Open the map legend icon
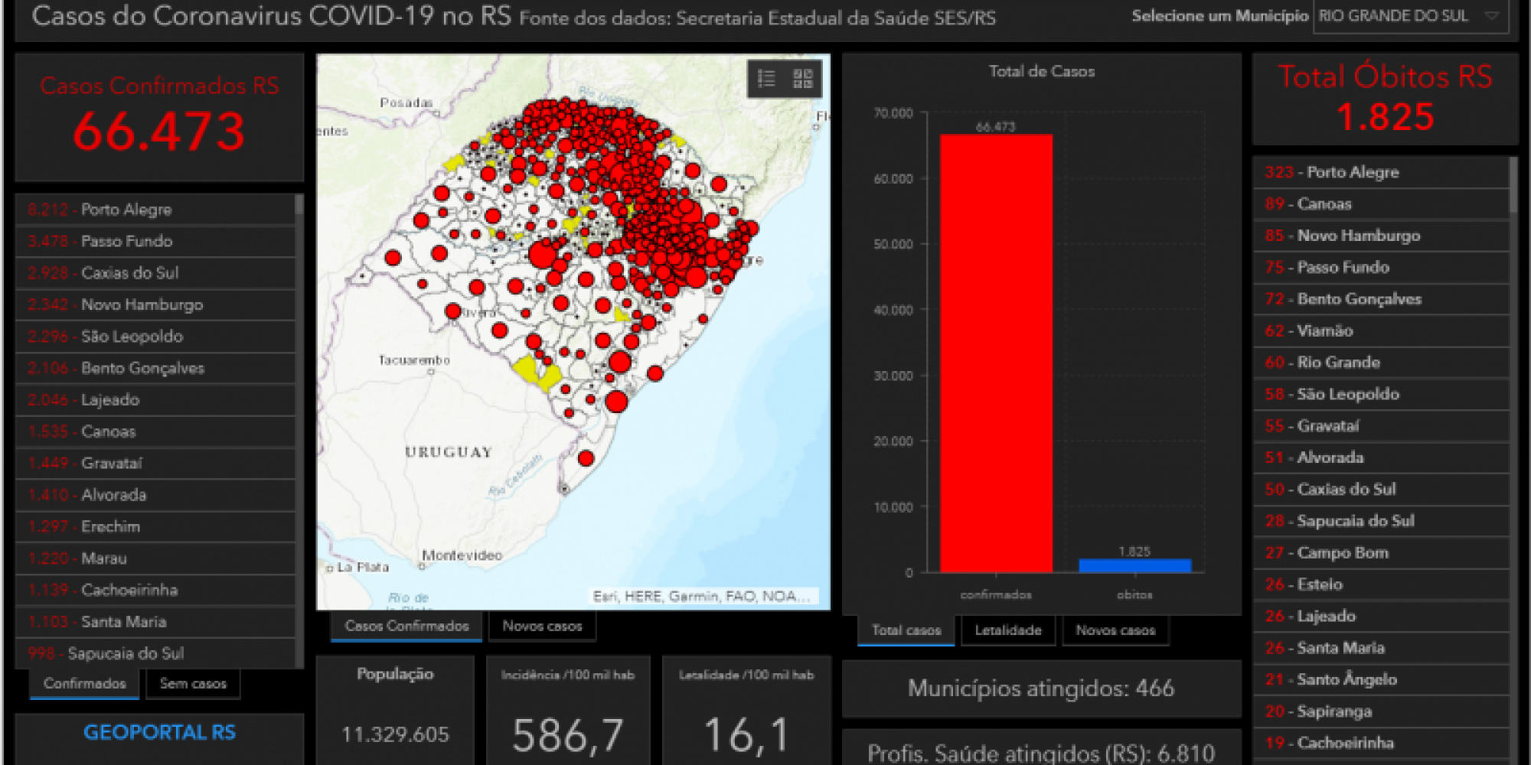Viewport: 1531px width, 765px height. pos(766,79)
